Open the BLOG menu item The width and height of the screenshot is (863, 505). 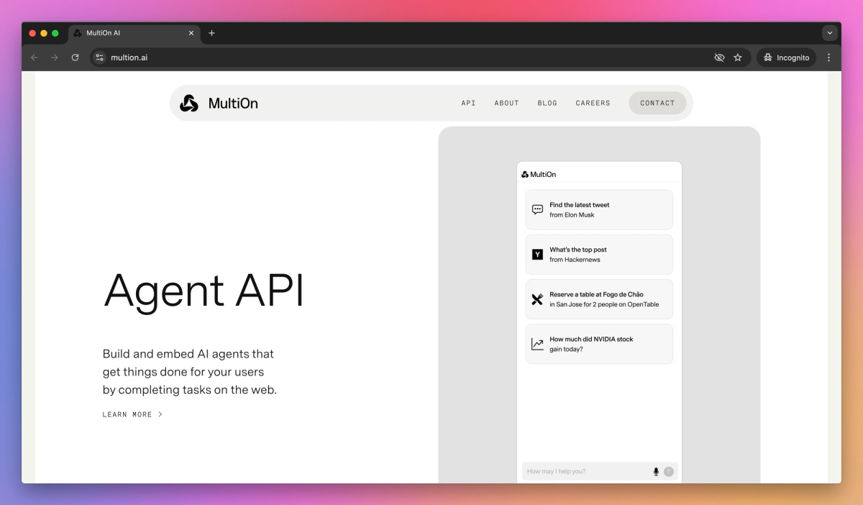point(547,103)
